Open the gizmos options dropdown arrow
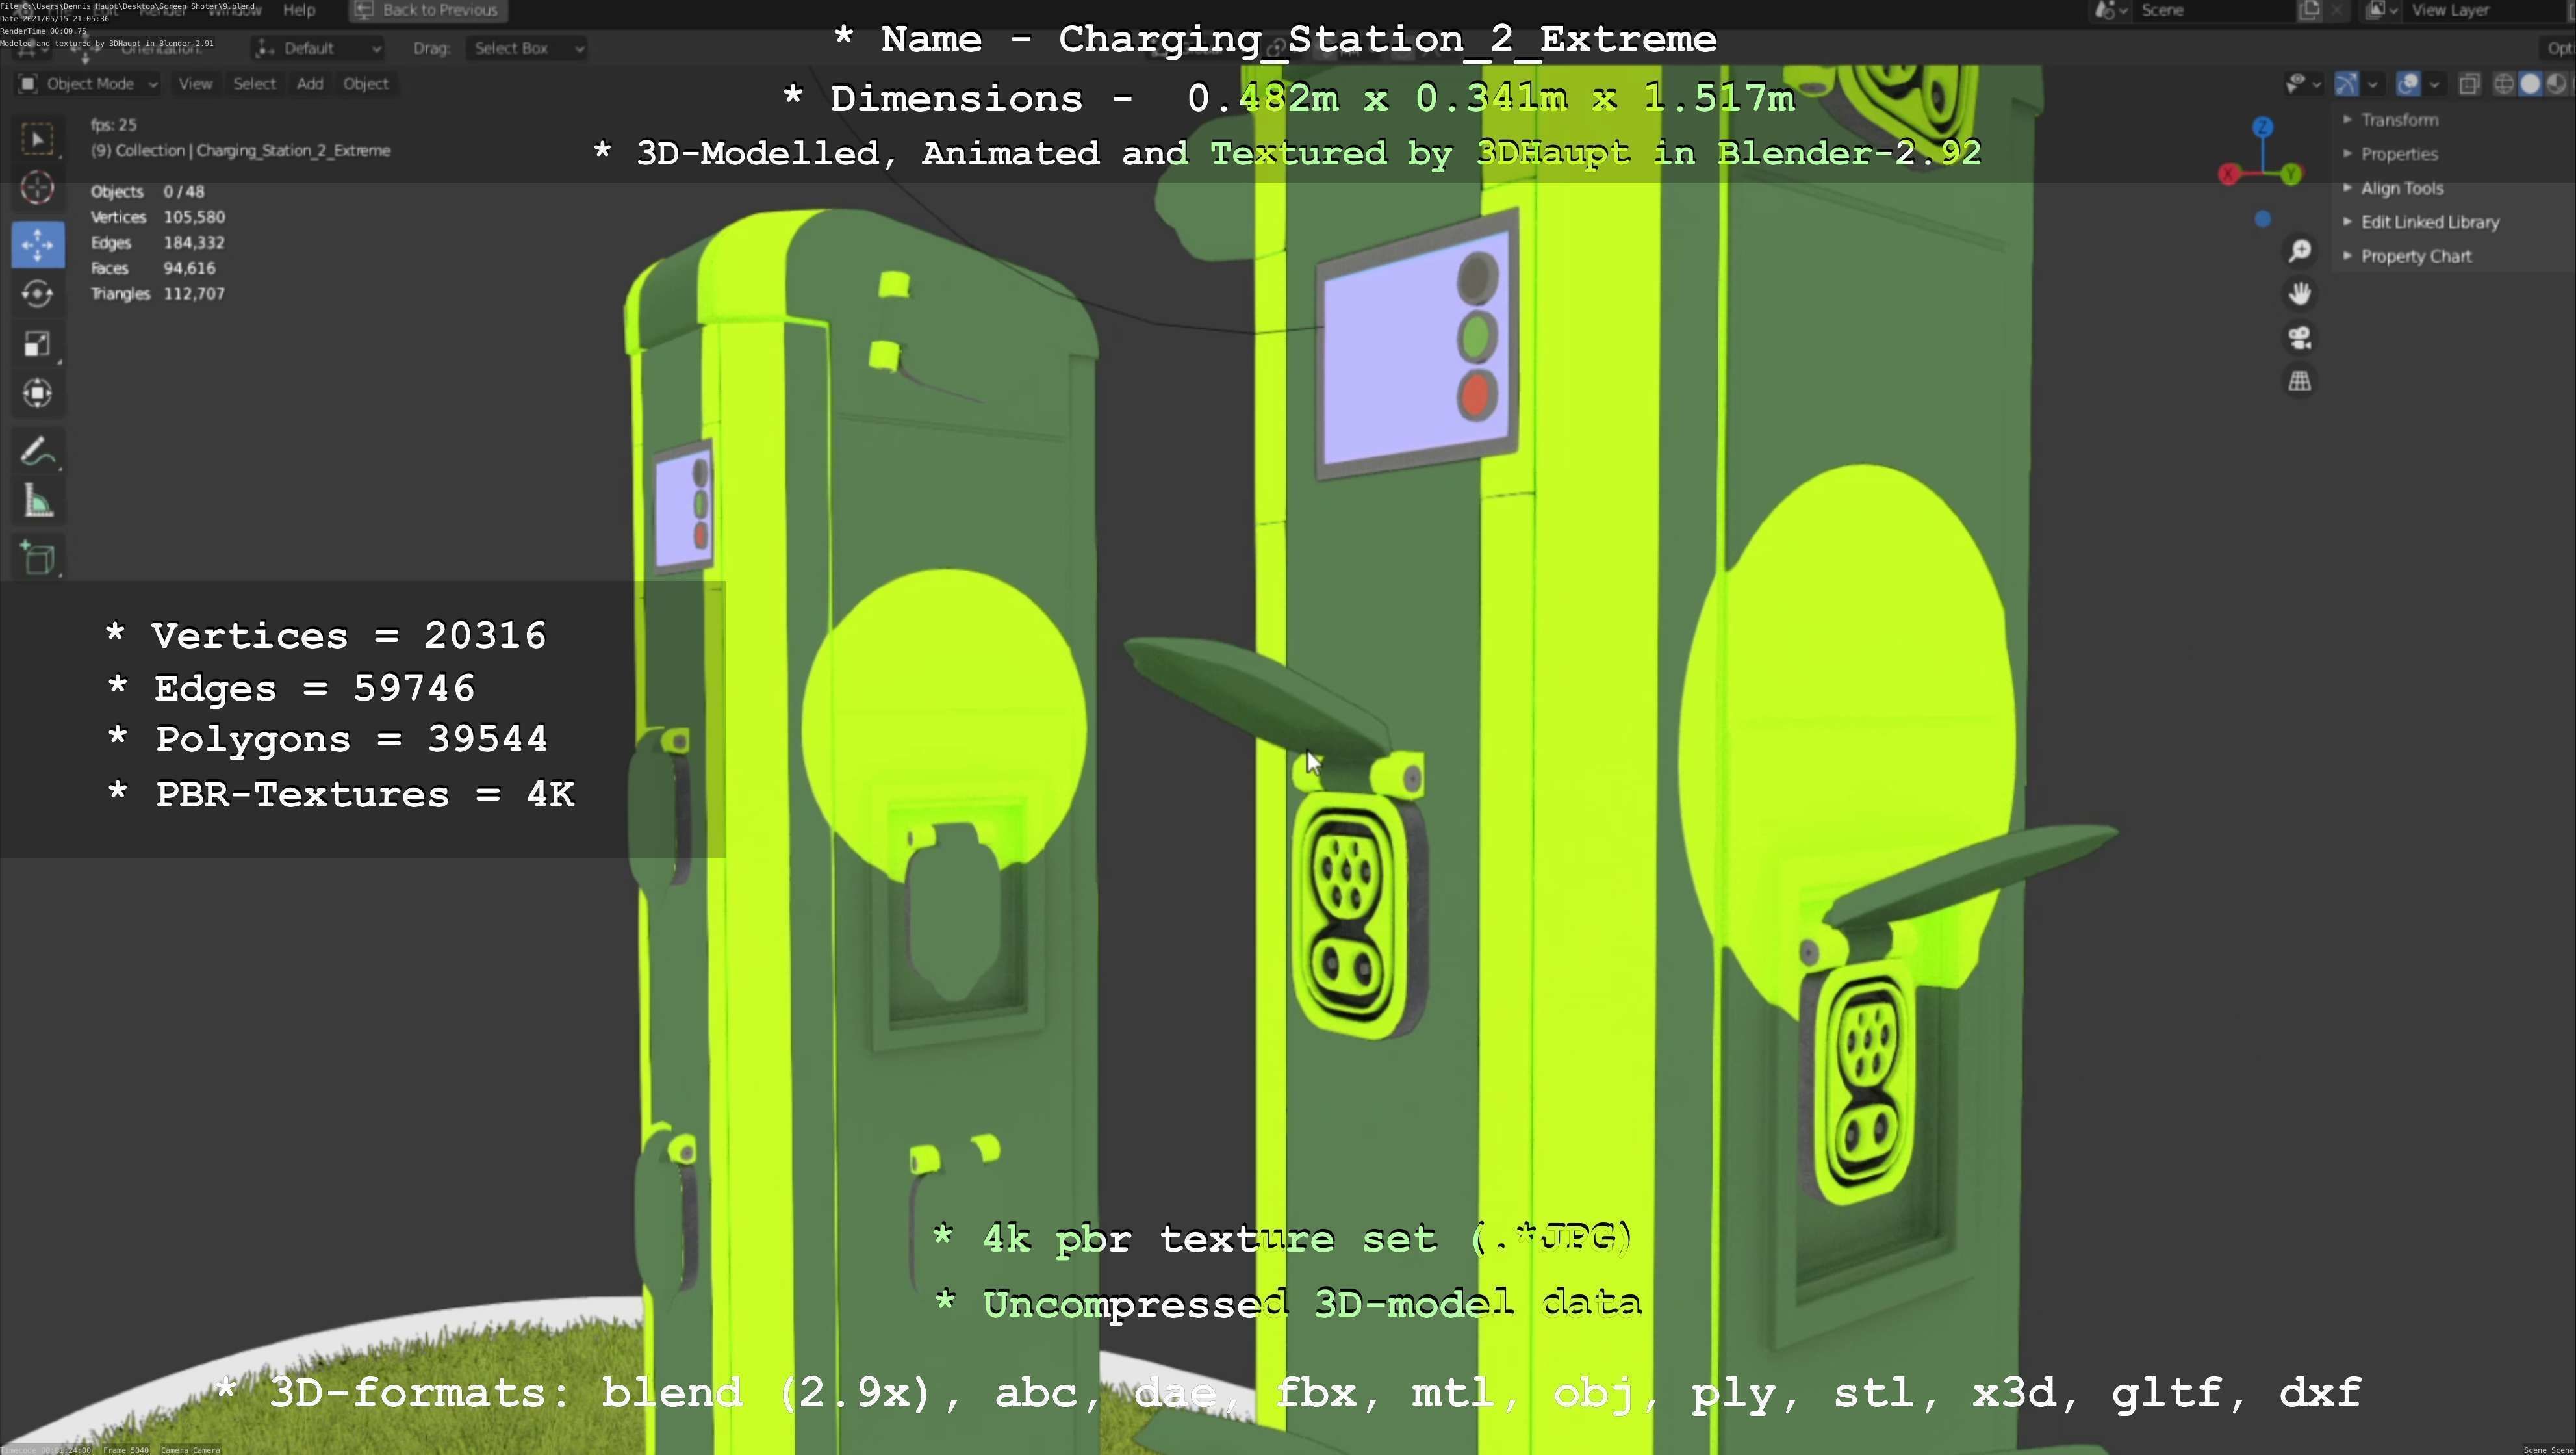The image size is (2576, 1455). tap(2373, 84)
